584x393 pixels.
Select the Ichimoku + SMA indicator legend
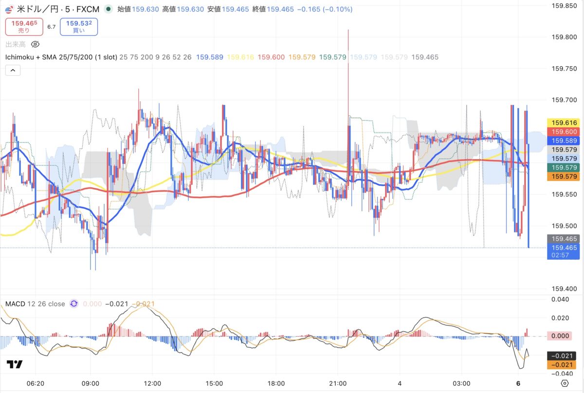61,57
